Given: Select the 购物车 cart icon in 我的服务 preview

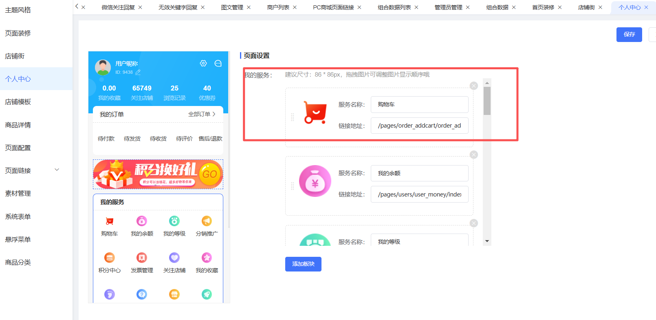Looking at the screenshot, I should pyautogui.click(x=109, y=221).
